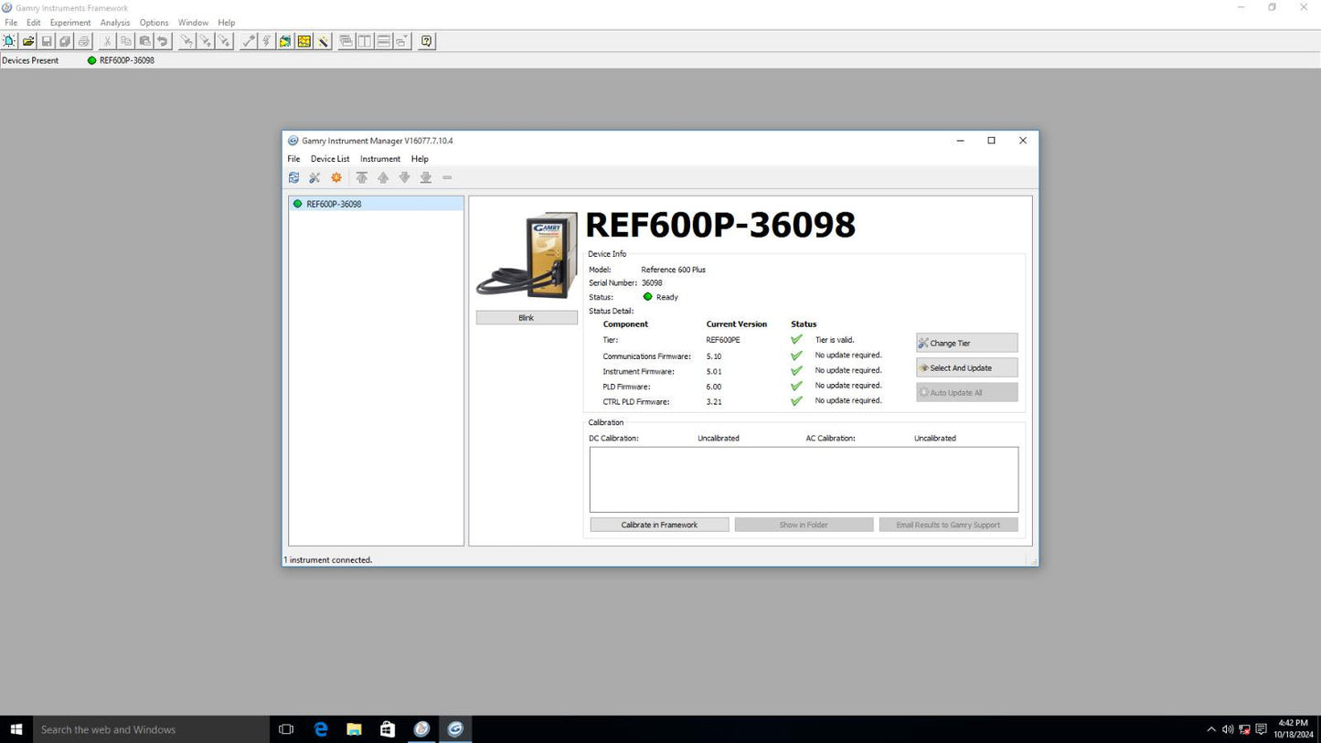Open a file with the folder icon
The height and width of the screenshot is (743, 1321).
tap(28, 41)
